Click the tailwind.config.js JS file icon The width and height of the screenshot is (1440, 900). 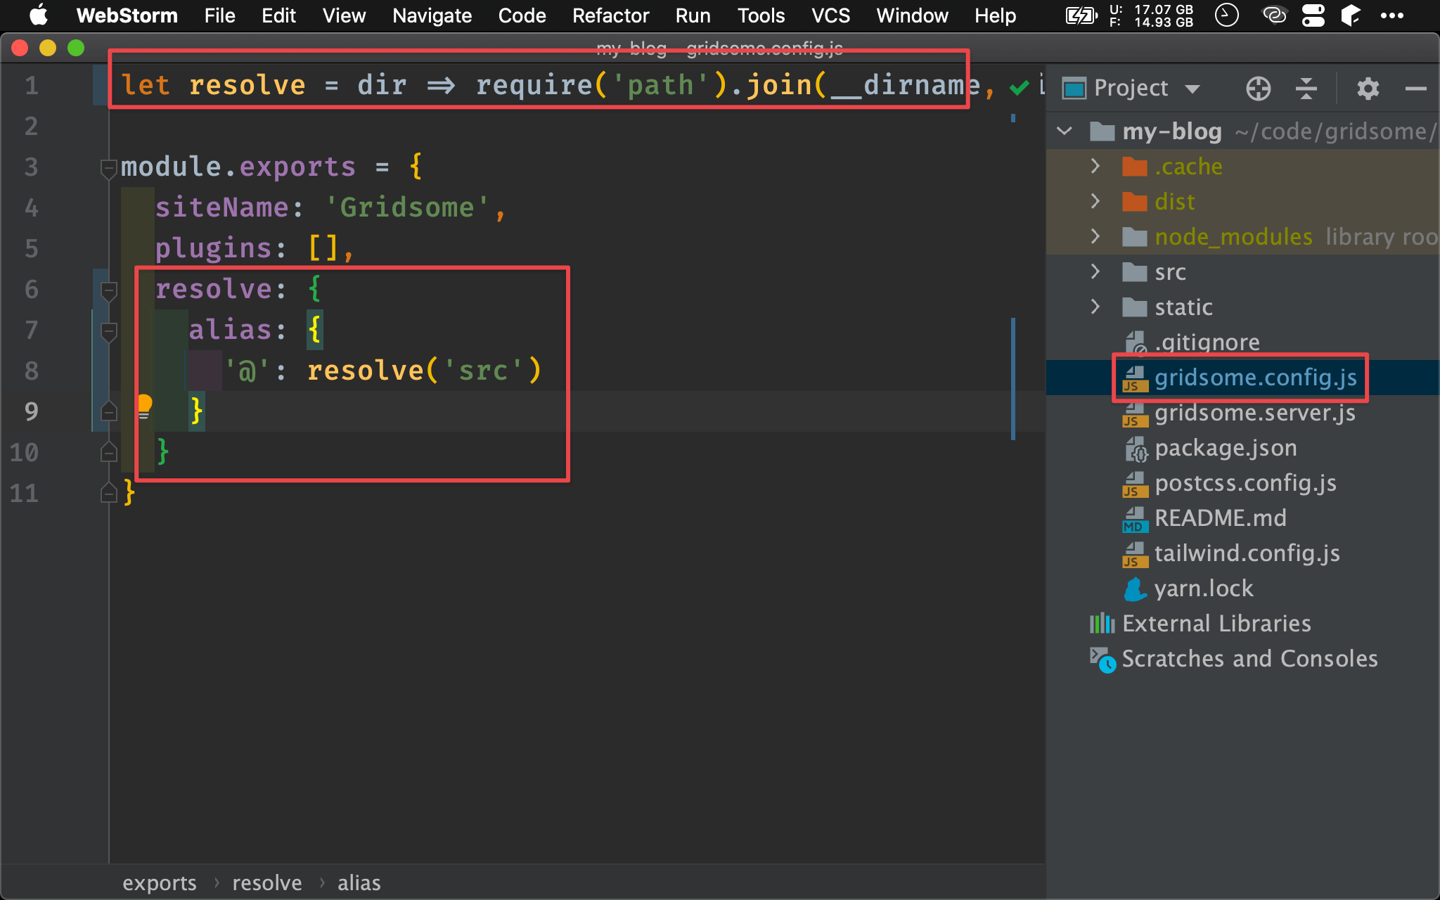tap(1134, 554)
